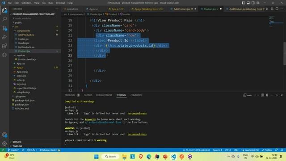Viewport: 286px width, 161px height.
Task: Open AddProduct.jsx in explorer
Action: (x=26, y=35)
